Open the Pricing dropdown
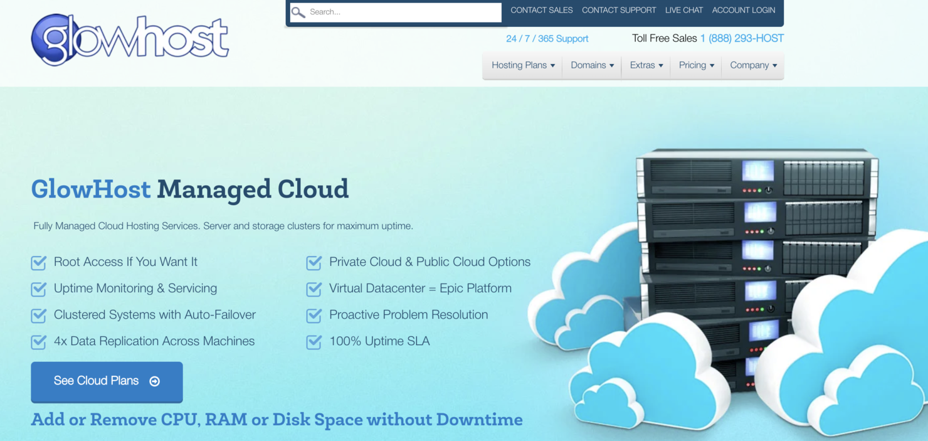Screen dimensions: 928x441 click(695, 65)
